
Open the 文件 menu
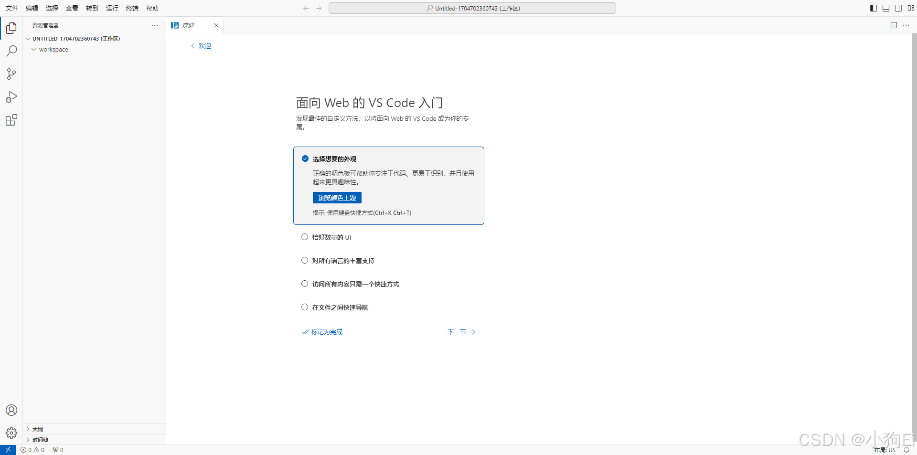tap(12, 8)
